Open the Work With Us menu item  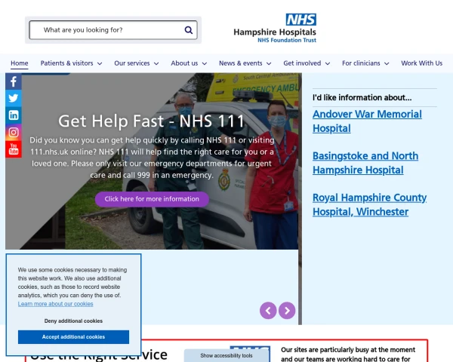(421, 63)
